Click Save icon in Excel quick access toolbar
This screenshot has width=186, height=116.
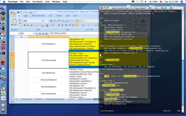[18, 12]
